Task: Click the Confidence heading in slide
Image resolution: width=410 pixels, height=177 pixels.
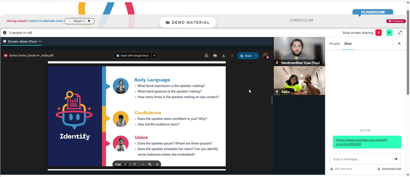Action: point(148,113)
